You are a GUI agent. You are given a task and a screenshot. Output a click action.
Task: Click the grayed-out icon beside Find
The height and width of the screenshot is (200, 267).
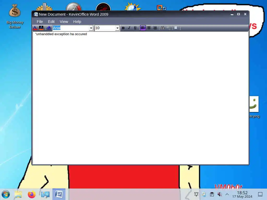pyautogui.click(x=168, y=28)
